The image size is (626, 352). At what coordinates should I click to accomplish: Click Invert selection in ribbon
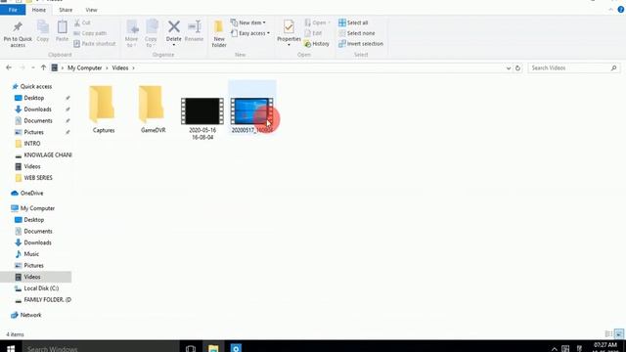(361, 43)
